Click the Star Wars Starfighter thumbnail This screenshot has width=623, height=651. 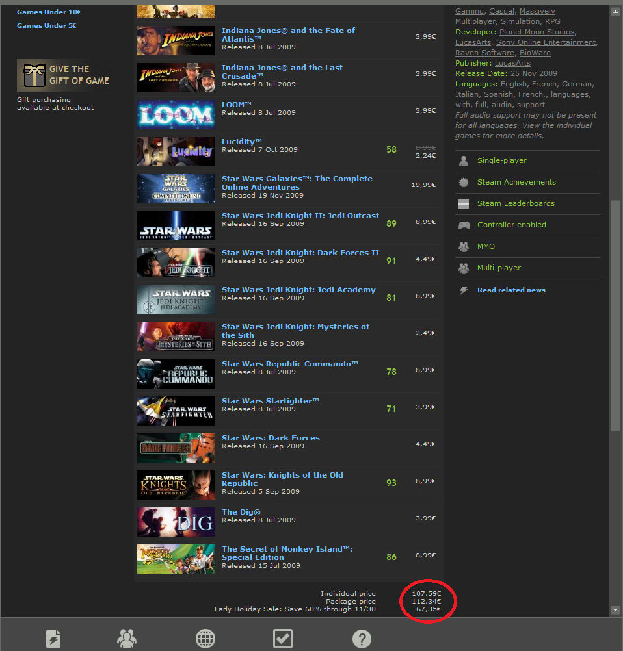click(176, 411)
